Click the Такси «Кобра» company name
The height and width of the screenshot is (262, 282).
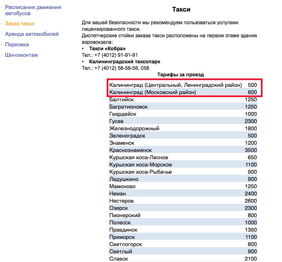(107, 48)
